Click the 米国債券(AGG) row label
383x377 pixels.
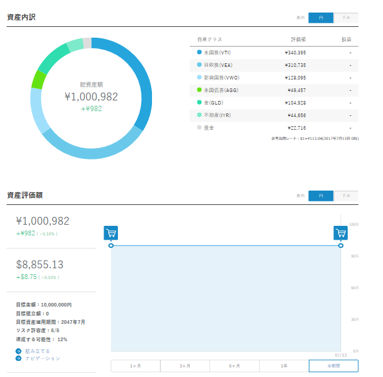(221, 90)
